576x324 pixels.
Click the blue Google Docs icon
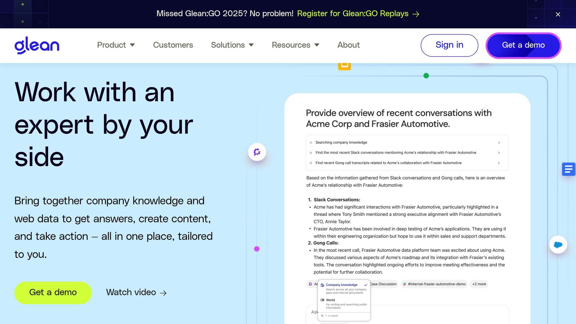pyautogui.click(x=569, y=169)
